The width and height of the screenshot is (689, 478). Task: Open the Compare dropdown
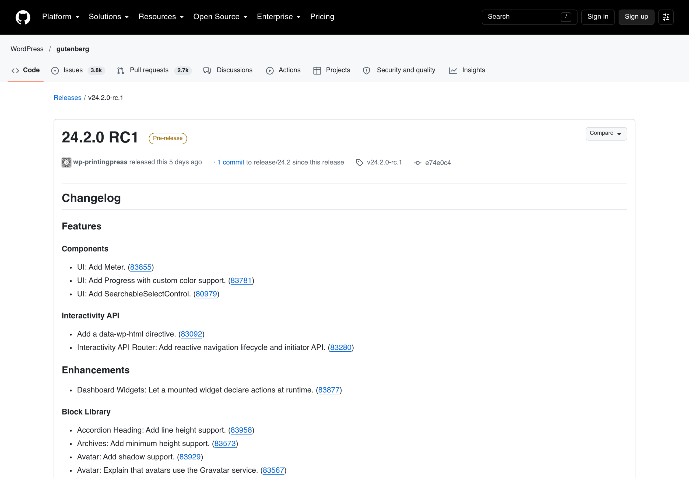click(606, 134)
